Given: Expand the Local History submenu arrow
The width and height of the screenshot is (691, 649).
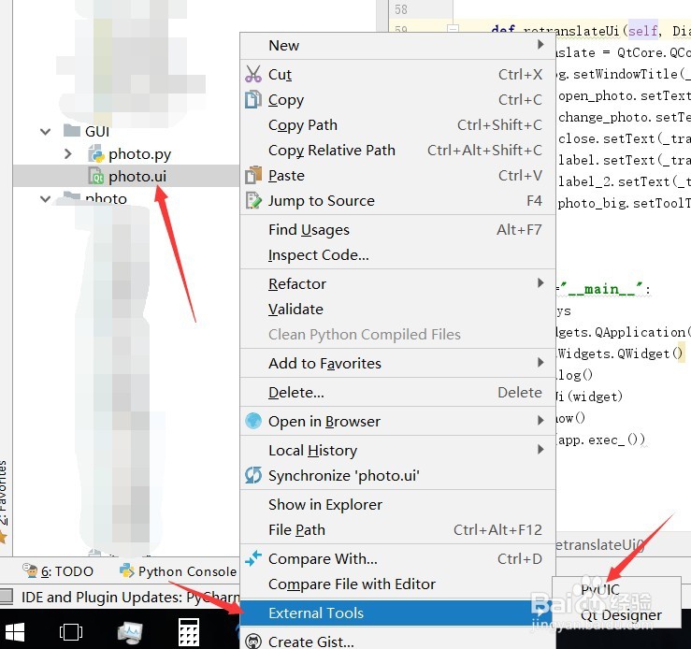Looking at the screenshot, I should [540, 450].
